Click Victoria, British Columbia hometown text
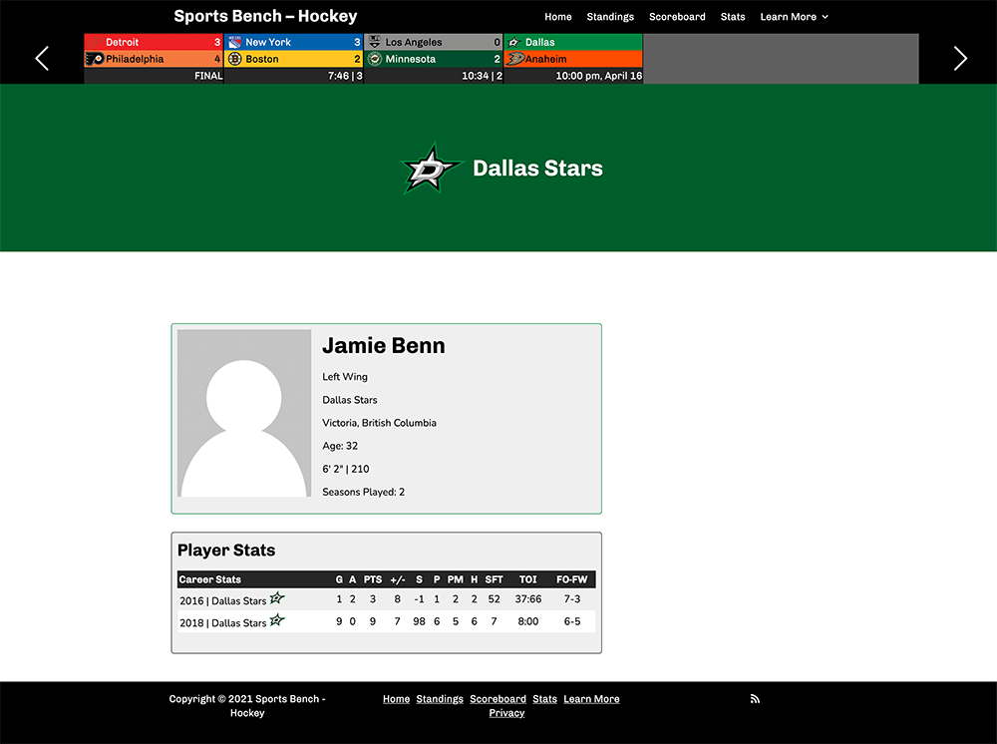This screenshot has width=997, height=744. pos(379,423)
